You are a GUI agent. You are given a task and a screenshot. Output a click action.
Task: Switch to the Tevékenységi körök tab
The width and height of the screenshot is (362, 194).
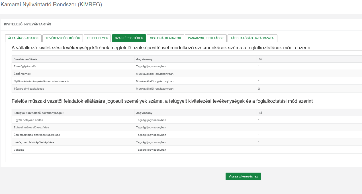63,38
